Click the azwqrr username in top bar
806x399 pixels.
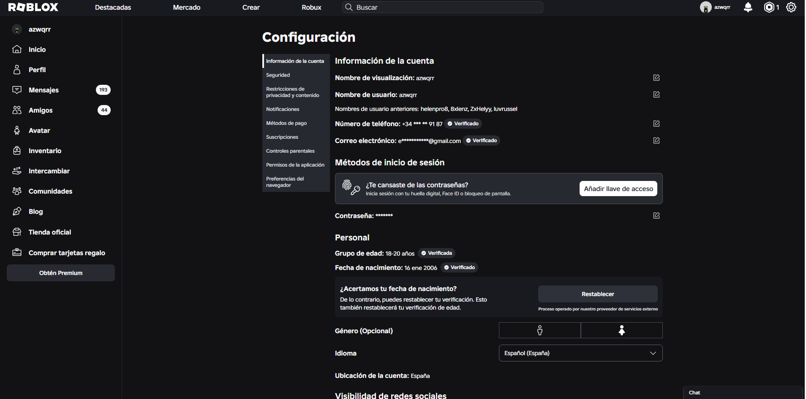tap(722, 7)
